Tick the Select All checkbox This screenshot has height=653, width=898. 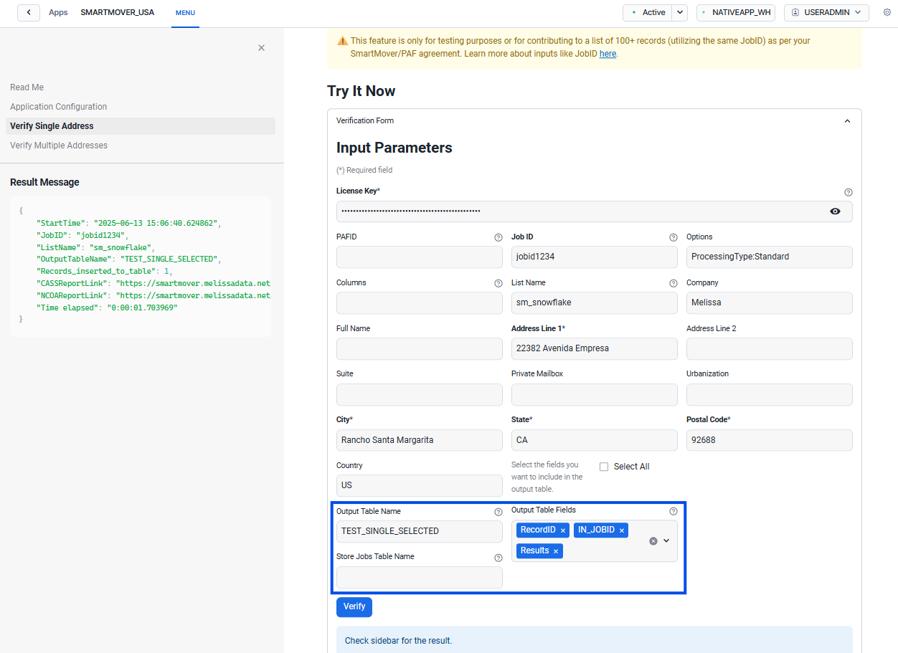pos(604,467)
